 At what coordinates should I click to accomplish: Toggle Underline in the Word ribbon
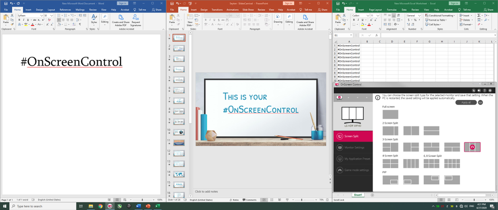click(x=28, y=19)
